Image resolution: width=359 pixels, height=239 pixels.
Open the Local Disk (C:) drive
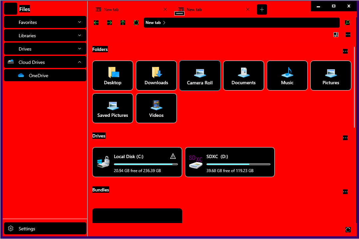pyautogui.click(x=137, y=162)
